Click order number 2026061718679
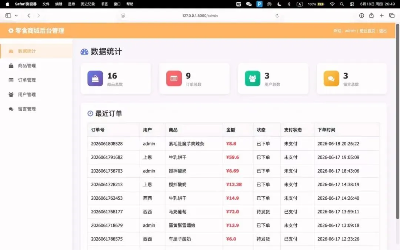 (107, 225)
